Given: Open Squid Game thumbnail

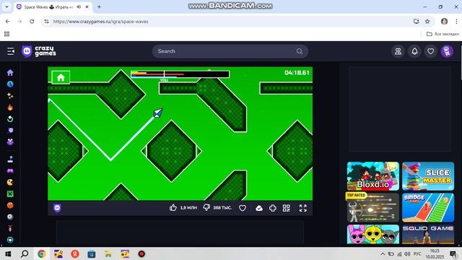Looking at the screenshot, I should coord(428,234).
